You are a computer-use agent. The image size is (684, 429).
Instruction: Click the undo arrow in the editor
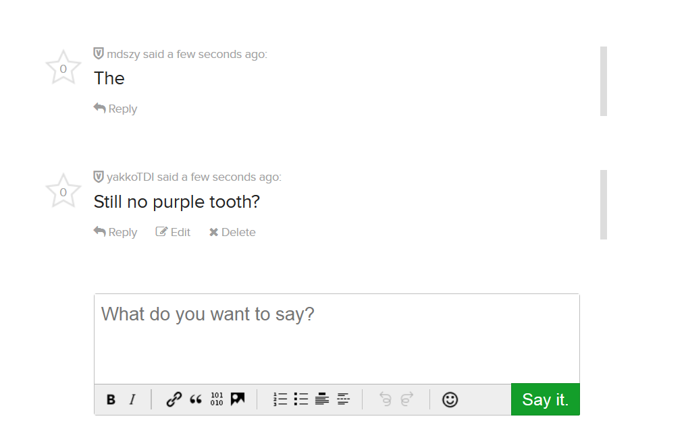point(385,399)
